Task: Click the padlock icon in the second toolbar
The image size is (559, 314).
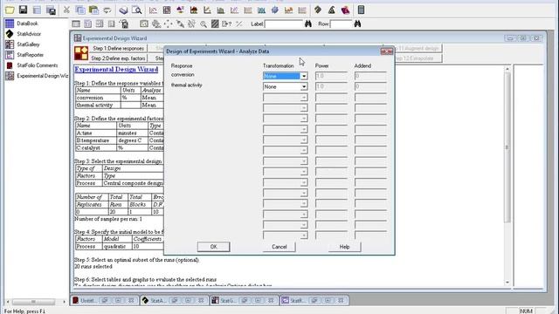Action: [x=124, y=24]
